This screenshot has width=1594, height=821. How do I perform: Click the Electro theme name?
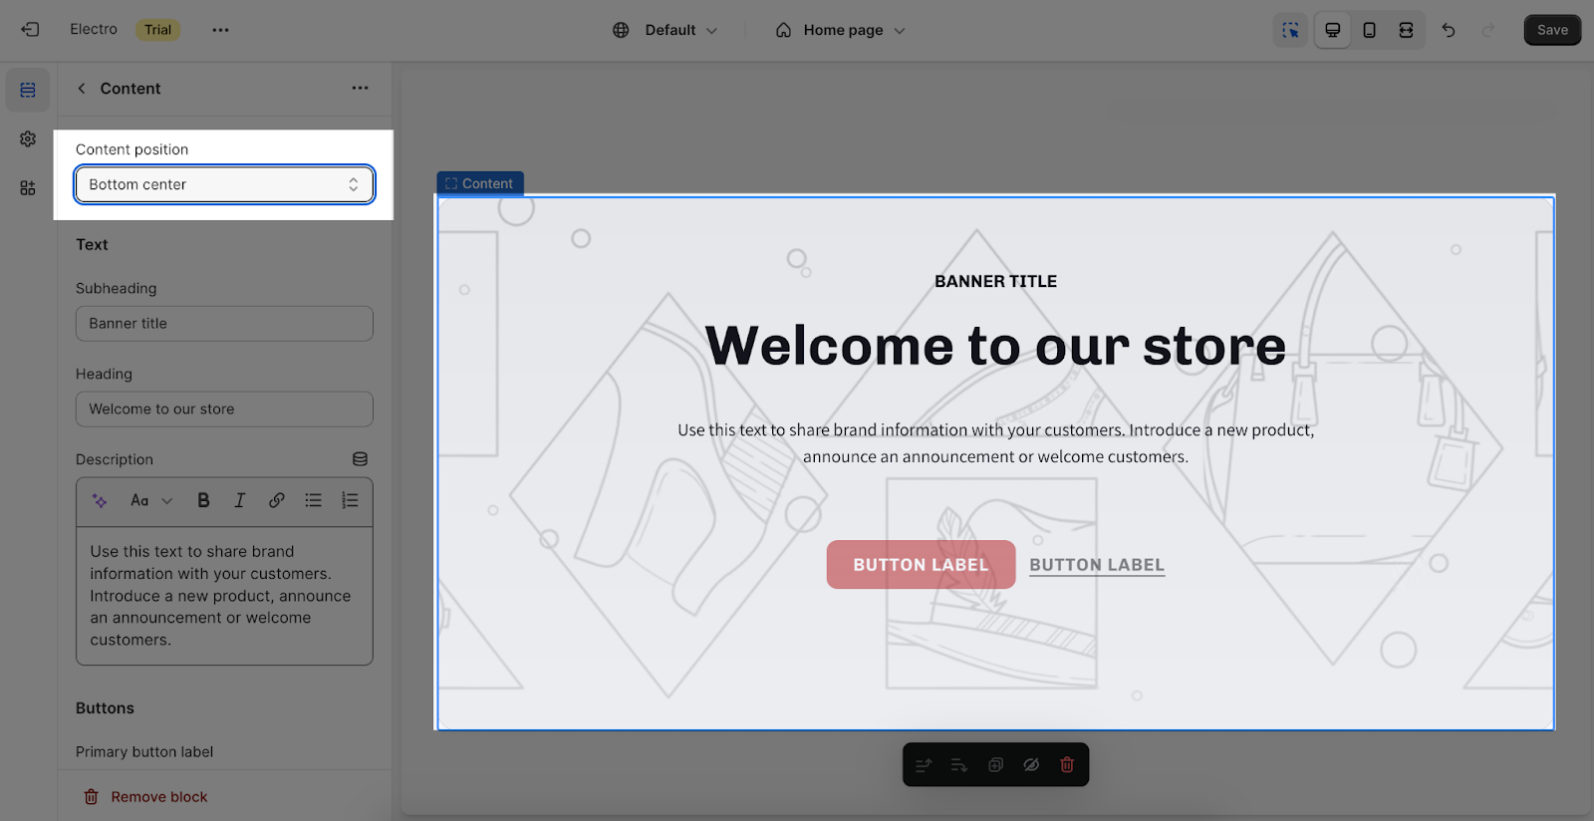point(94,30)
